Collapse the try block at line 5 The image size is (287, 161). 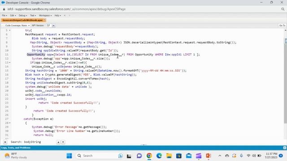(x=10, y=30)
